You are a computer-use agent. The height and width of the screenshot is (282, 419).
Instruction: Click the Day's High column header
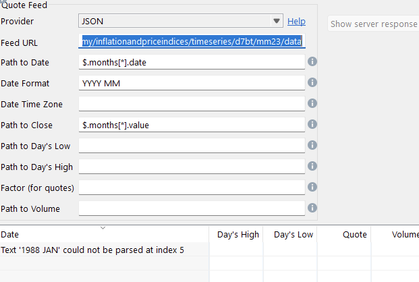coord(238,234)
